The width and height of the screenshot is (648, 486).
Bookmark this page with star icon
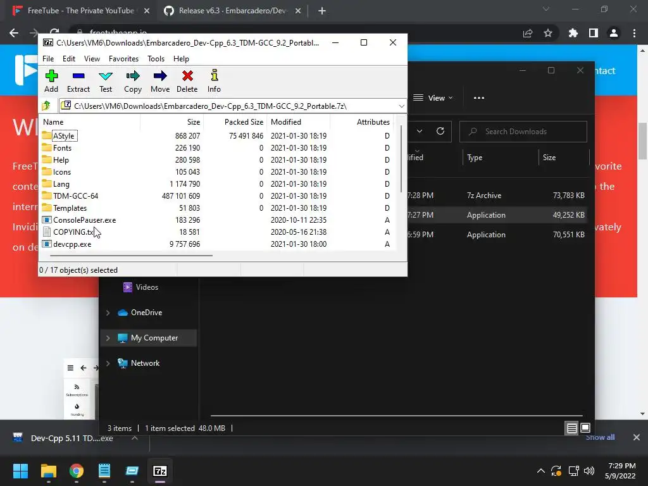548,33
